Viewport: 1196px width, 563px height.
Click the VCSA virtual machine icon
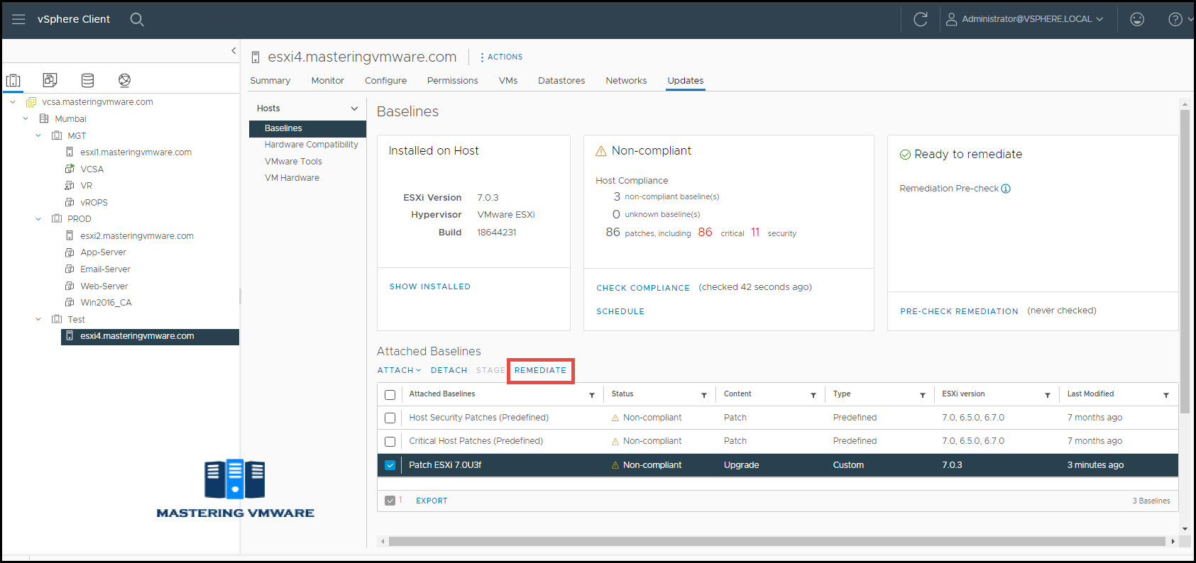coord(70,169)
